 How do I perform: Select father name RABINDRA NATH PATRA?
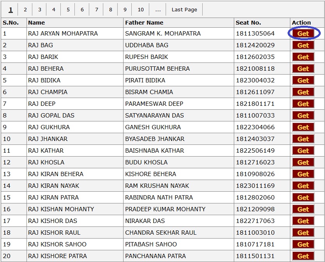(159, 198)
